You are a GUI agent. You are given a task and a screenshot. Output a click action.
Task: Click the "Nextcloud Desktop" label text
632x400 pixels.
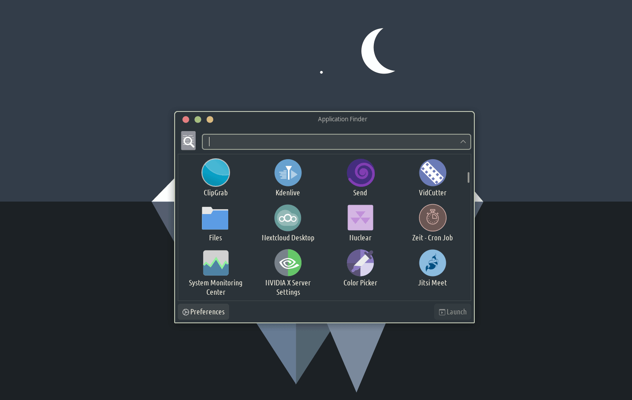click(288, 238)
